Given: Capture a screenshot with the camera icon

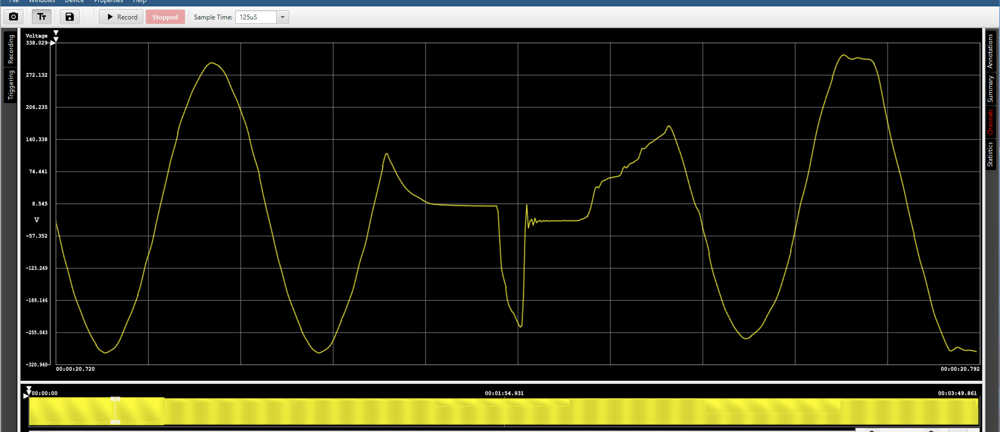Looking at the screenshot, I should 14,17.
